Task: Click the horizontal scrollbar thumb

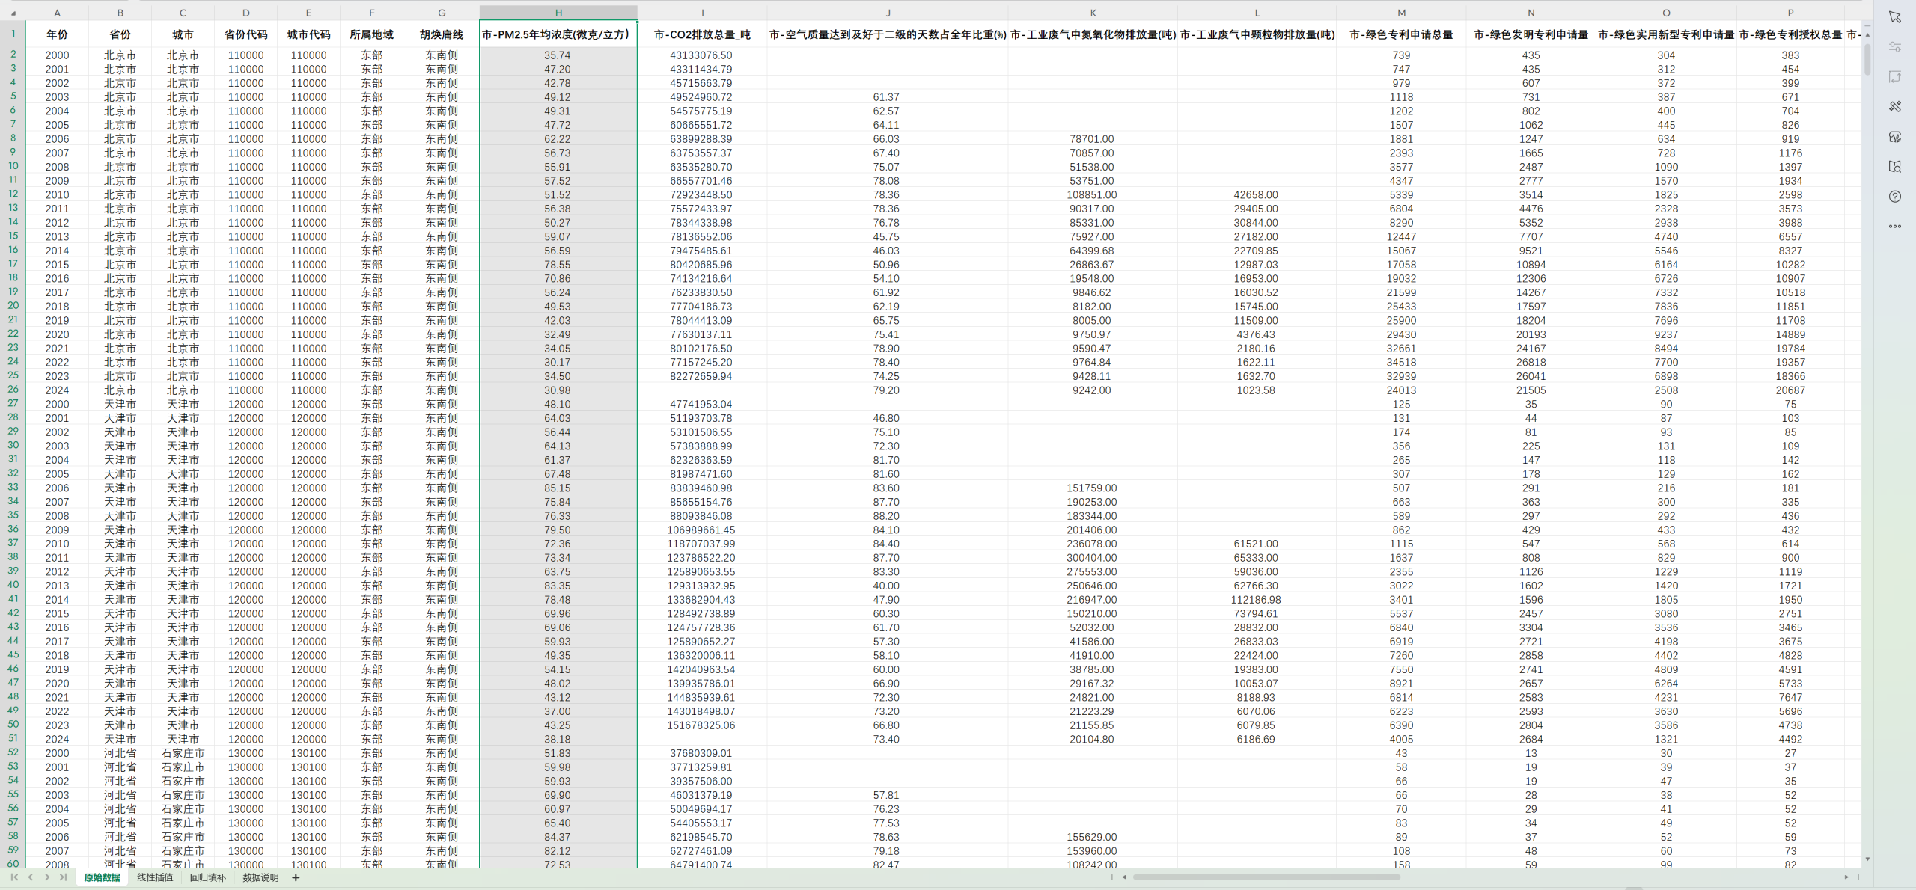Action: 1265,877
